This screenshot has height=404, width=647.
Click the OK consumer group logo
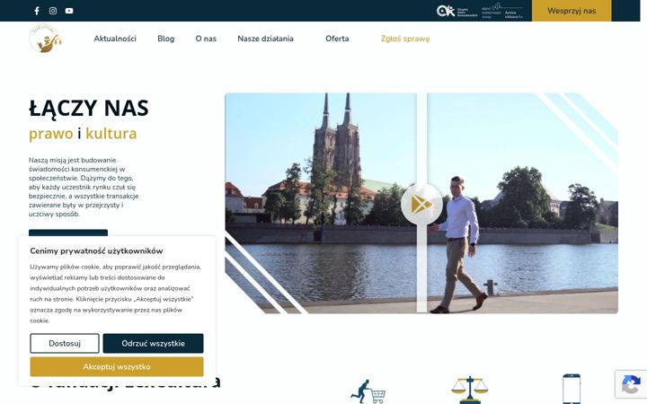[456, 11]
